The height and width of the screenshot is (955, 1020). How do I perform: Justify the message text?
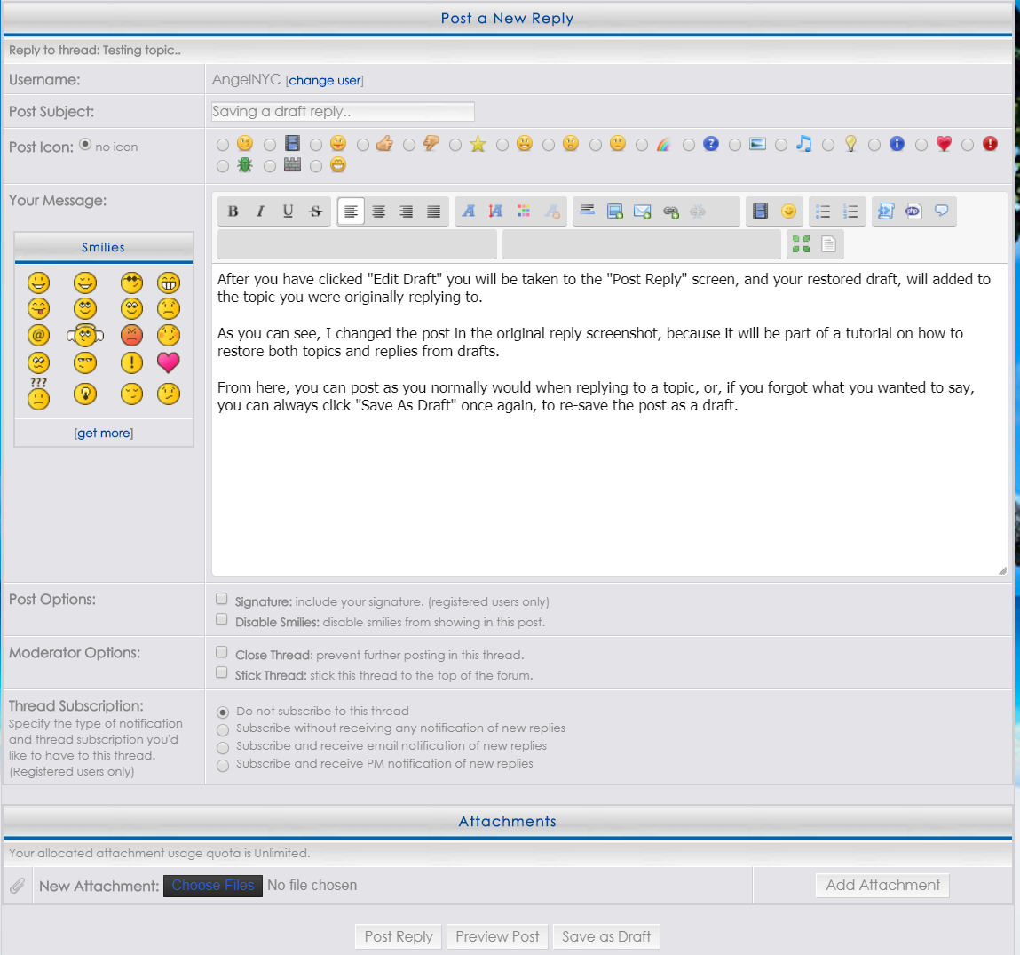pyautogui.click(x=433, y=211)
